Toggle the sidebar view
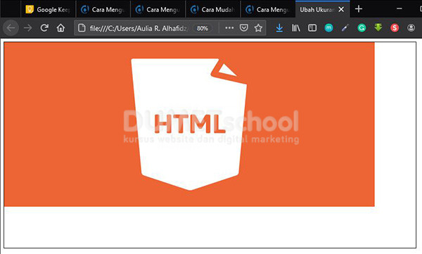The height and width of the screenshot is (254, 422). [312, 27]
